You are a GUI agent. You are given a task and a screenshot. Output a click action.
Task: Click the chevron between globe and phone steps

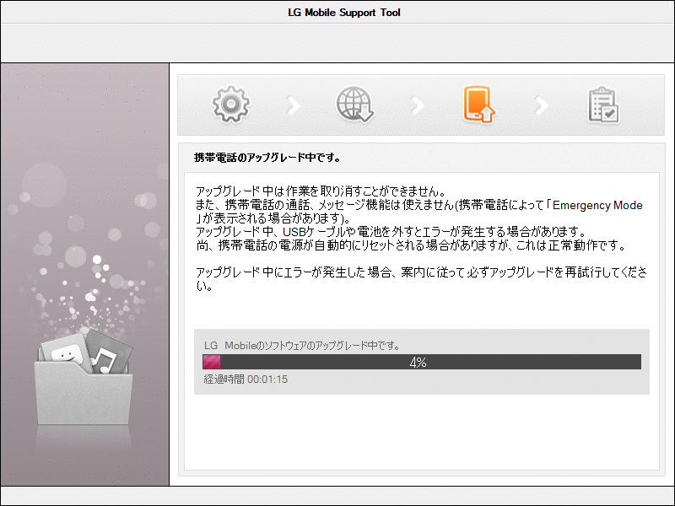[417, 104]
